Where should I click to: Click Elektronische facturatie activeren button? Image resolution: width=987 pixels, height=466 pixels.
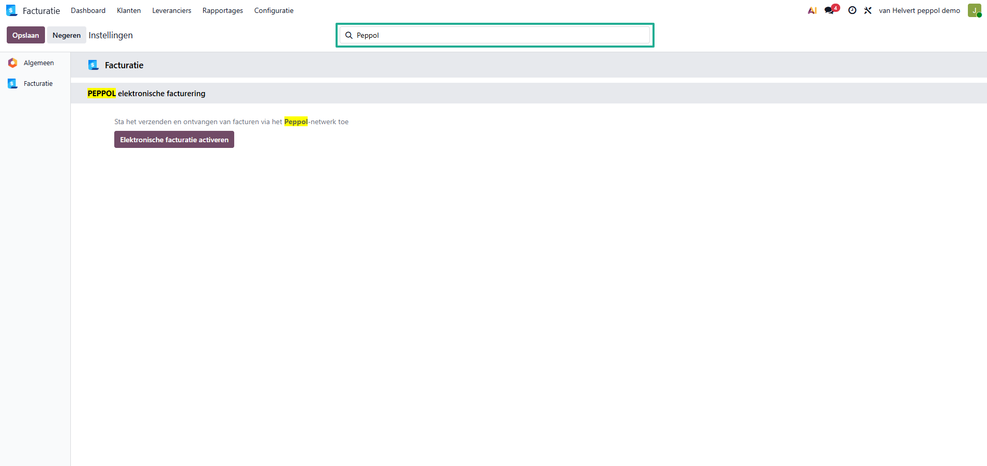pos(174,140)
